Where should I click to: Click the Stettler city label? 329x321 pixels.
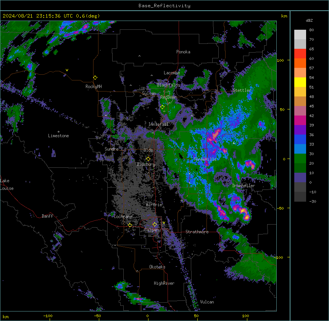[242, 90]
